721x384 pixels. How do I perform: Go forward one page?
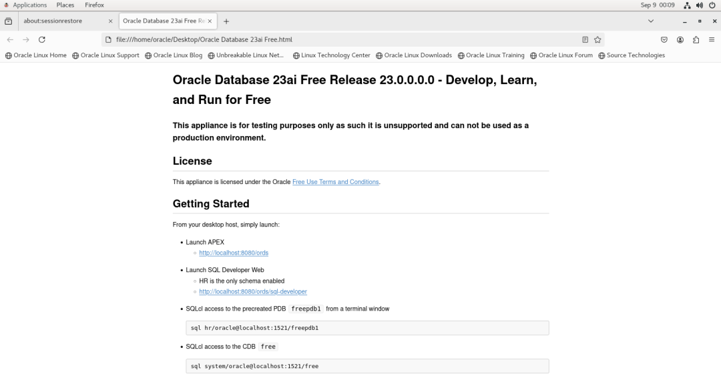pos(26,39)
